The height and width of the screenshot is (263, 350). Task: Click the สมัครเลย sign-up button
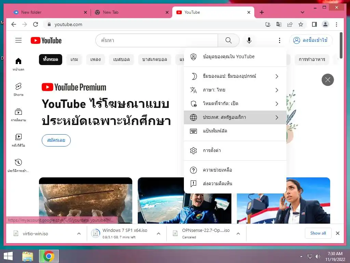click(56, 140)
